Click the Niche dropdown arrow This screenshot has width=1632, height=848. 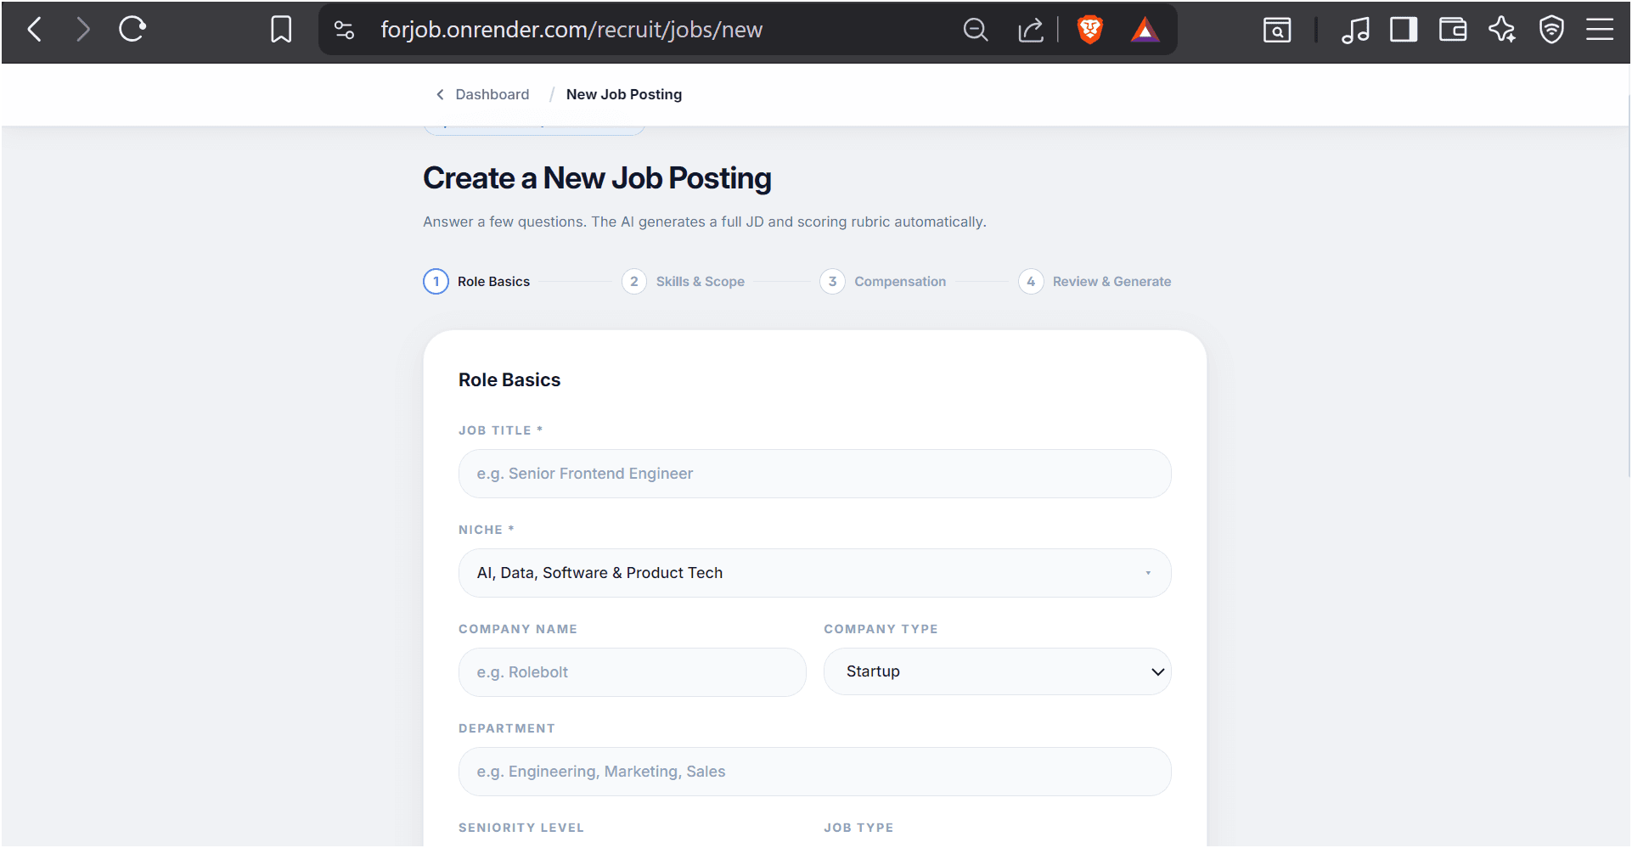(1148, 573)
